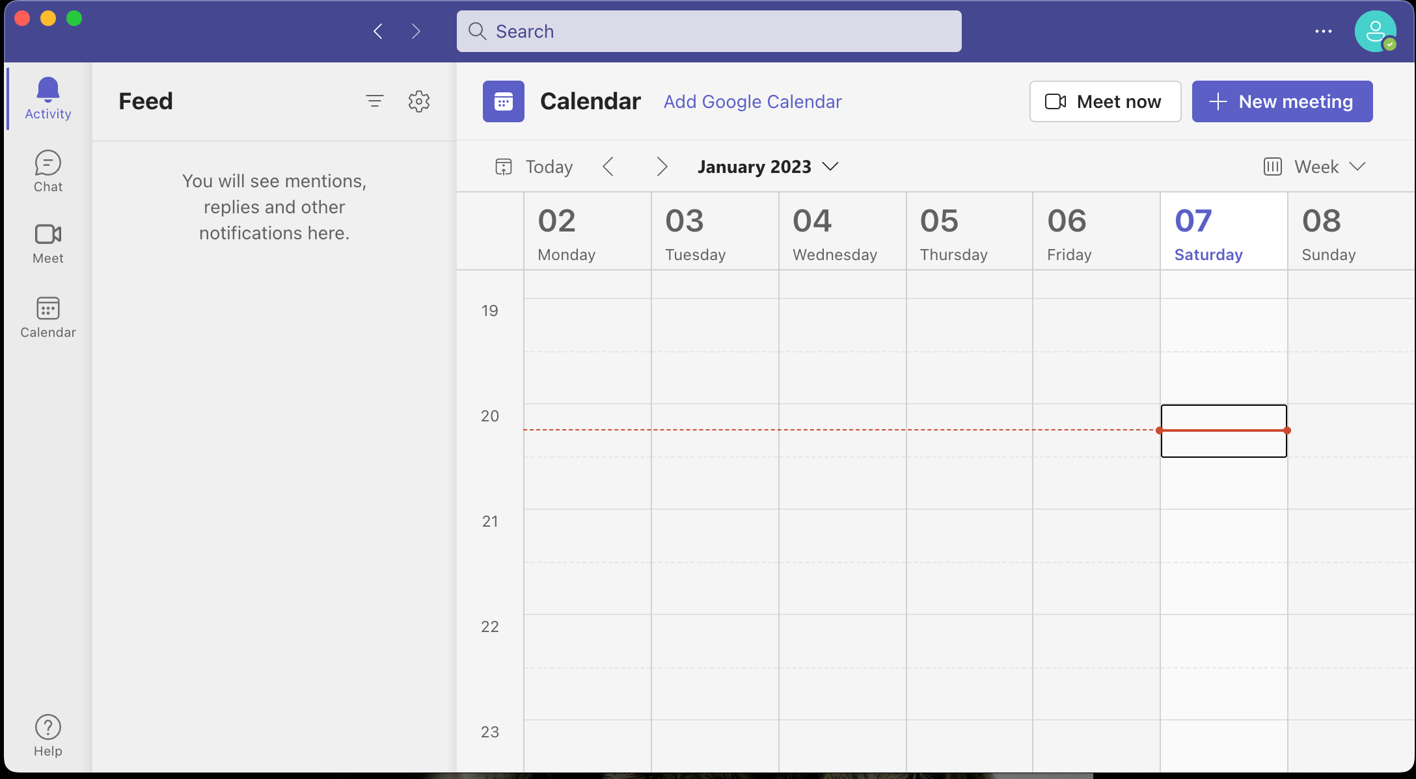Viewport: 1416px width, 779px height.
Task: Open Feed notification settings gear
Action: point(420,101)
